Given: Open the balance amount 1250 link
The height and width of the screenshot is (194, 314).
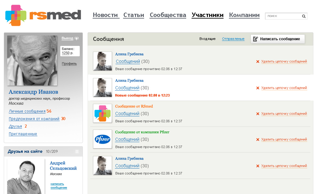Looking at the screenshot, I should click(66, 53).
